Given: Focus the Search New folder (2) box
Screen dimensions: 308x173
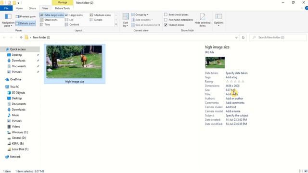Looking at the screenshot, I should tap(278, 37).
